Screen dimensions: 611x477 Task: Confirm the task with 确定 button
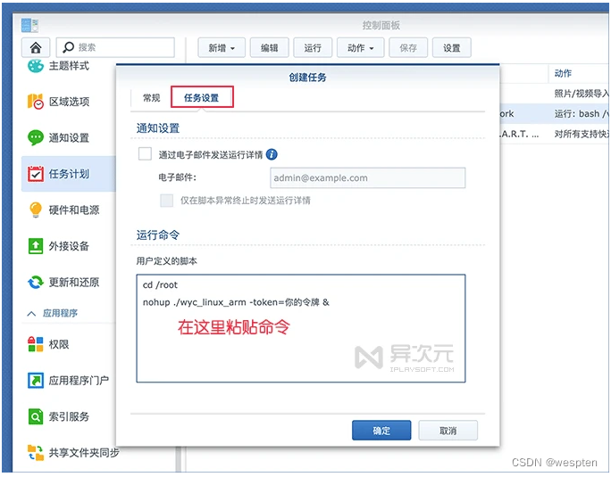381,431
